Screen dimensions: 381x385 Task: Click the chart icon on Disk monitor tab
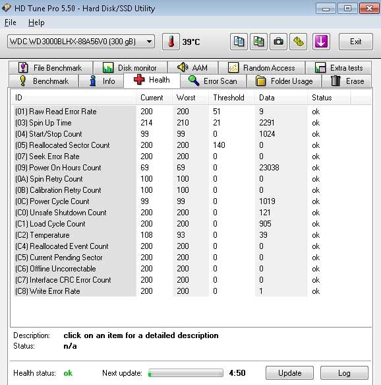point(108,67)
